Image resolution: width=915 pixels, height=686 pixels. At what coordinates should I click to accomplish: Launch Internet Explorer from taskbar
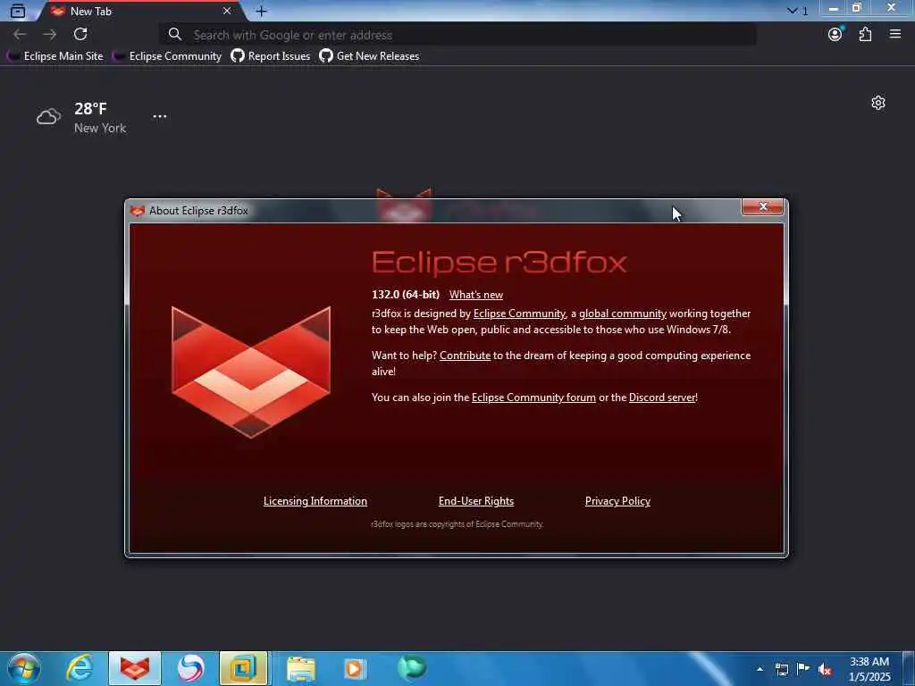(x=79, y=668)
